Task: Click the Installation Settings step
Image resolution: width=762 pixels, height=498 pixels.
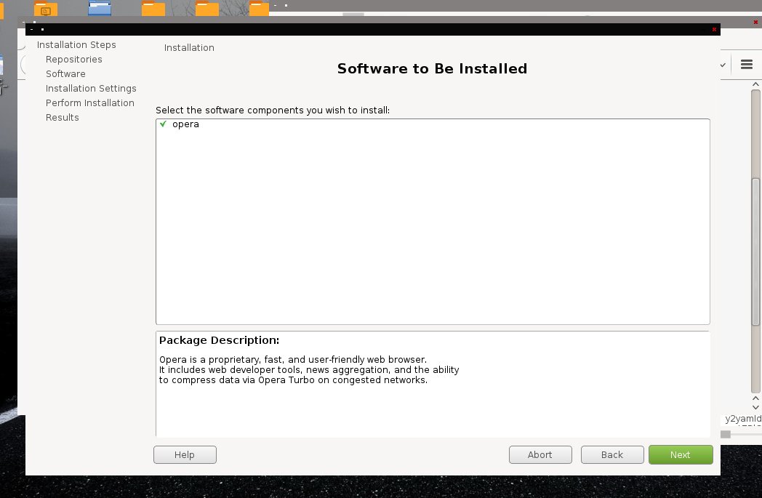Action: pos(91,89)
